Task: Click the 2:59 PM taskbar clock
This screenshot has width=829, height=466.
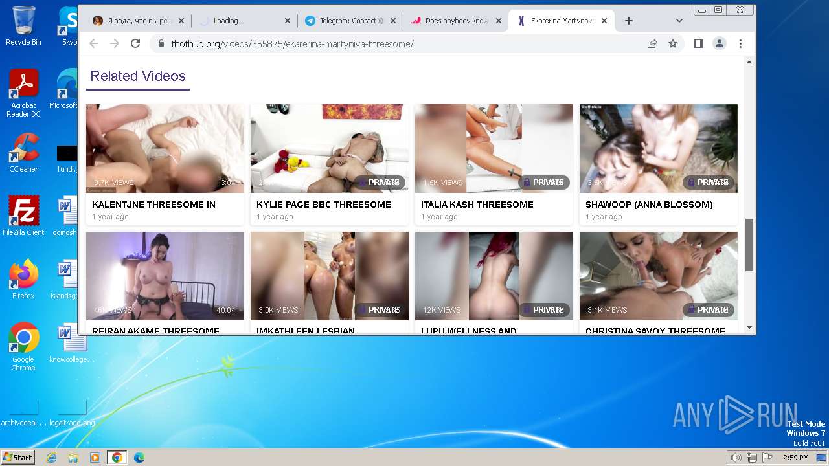Action: pyautogui.click(x=795, y=458)
